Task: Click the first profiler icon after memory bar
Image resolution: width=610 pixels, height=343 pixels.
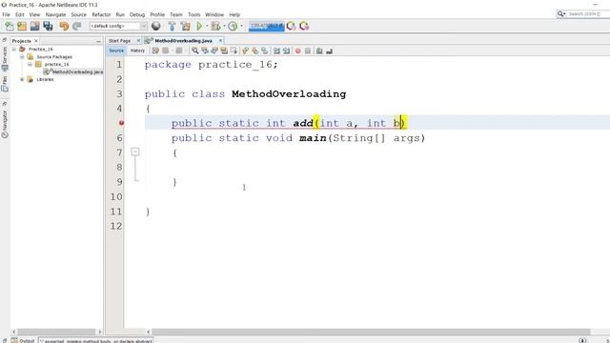Action: pos(291,26)
